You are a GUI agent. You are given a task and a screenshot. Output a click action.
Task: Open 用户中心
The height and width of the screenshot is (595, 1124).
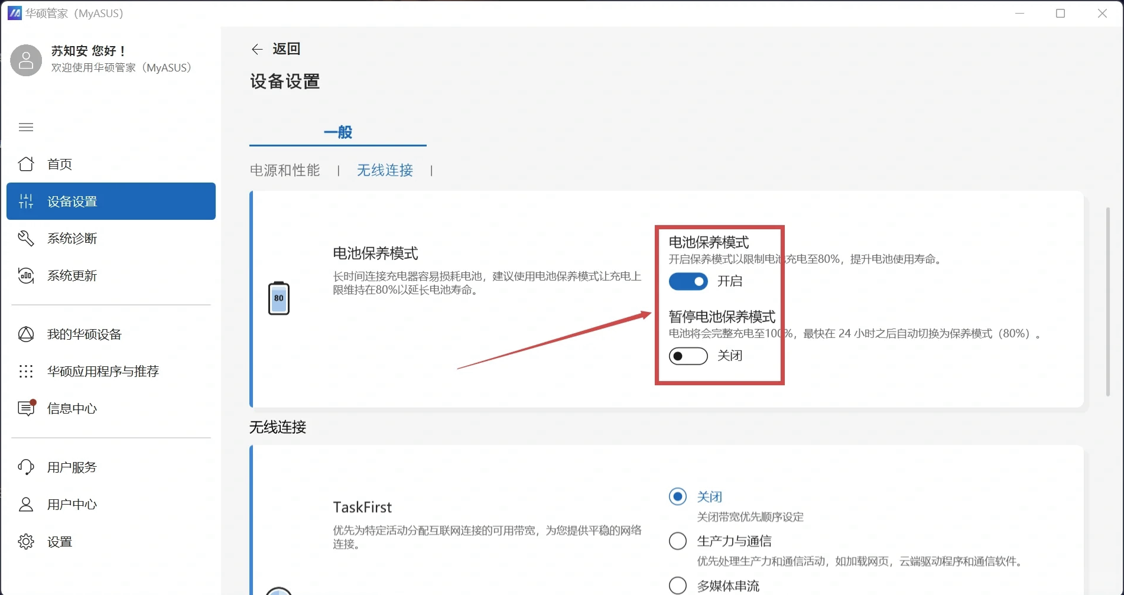(x=111, y=504)
